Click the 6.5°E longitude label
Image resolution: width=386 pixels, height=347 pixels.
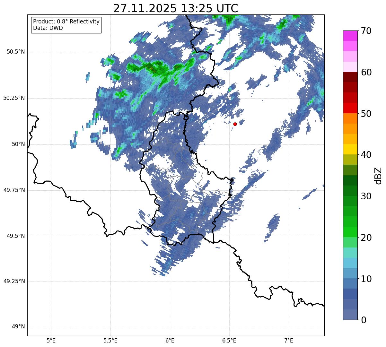tap(229, 340)
